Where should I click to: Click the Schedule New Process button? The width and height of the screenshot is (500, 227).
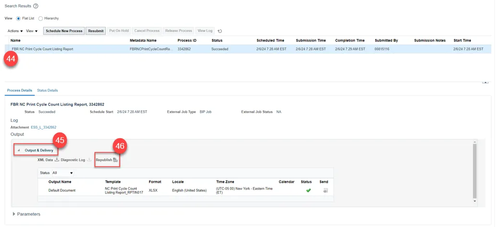point(64,31)
